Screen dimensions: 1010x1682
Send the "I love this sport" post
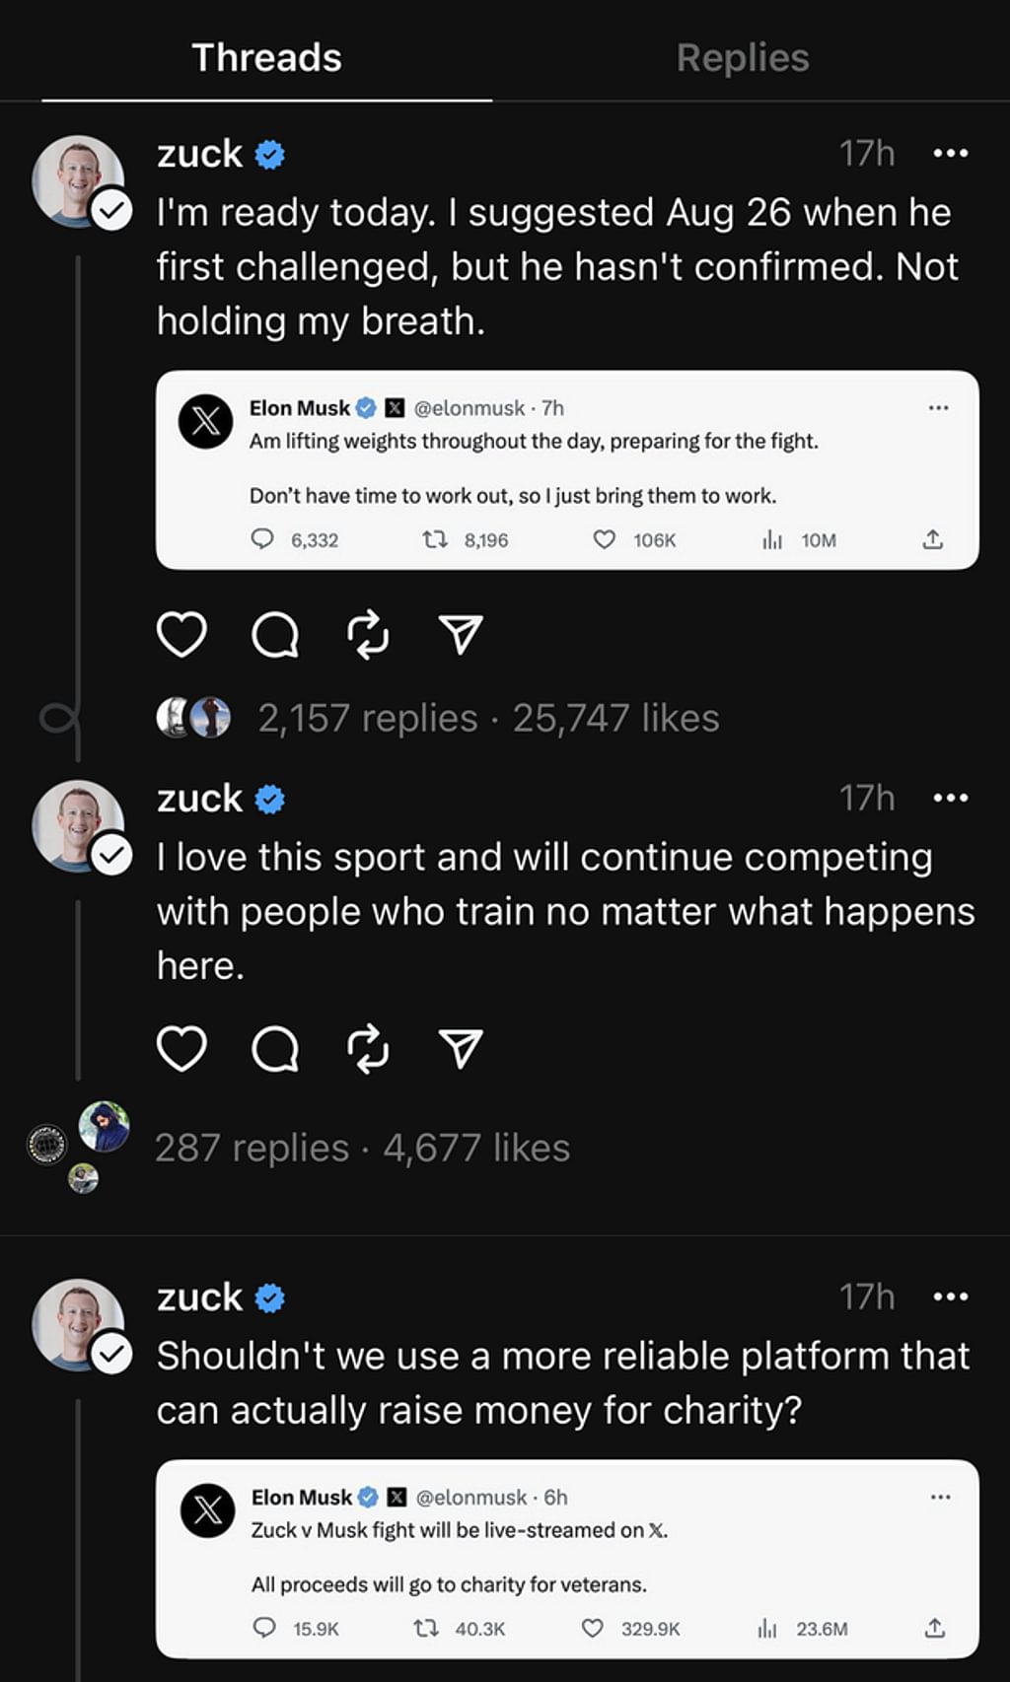click(x=461, y=1048)
